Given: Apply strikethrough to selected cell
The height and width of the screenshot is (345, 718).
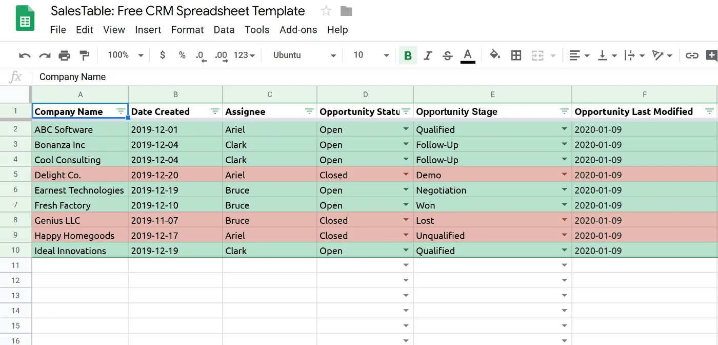Looking at the screenshot, I should pos(447,55).
